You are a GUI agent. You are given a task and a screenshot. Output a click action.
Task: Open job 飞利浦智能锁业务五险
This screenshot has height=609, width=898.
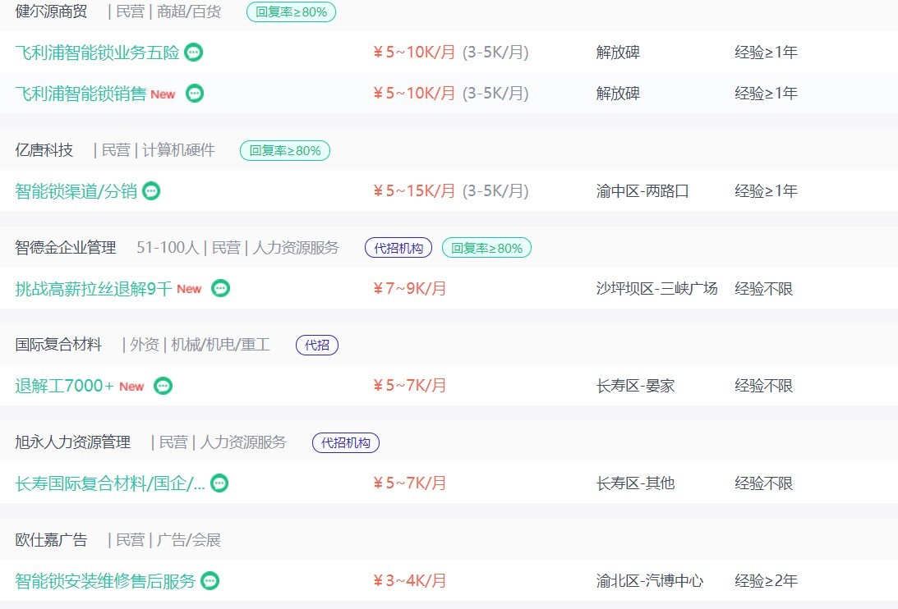click(x=98, y=53)
